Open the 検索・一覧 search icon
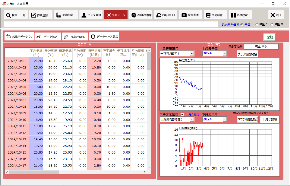This screenshot has height=186, width=290. pos(8,15)
